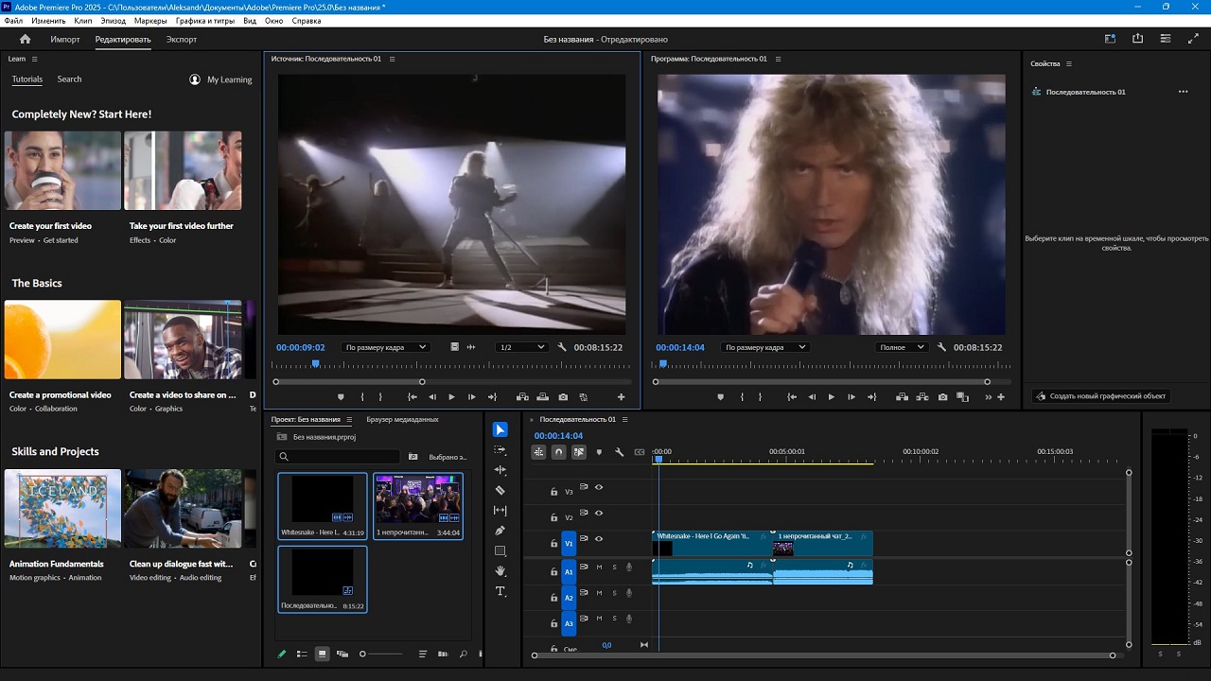The height and width of the screenshot is (681, 1211).
Task: Open the Эпизод menu
Action: tap(113, 20)
